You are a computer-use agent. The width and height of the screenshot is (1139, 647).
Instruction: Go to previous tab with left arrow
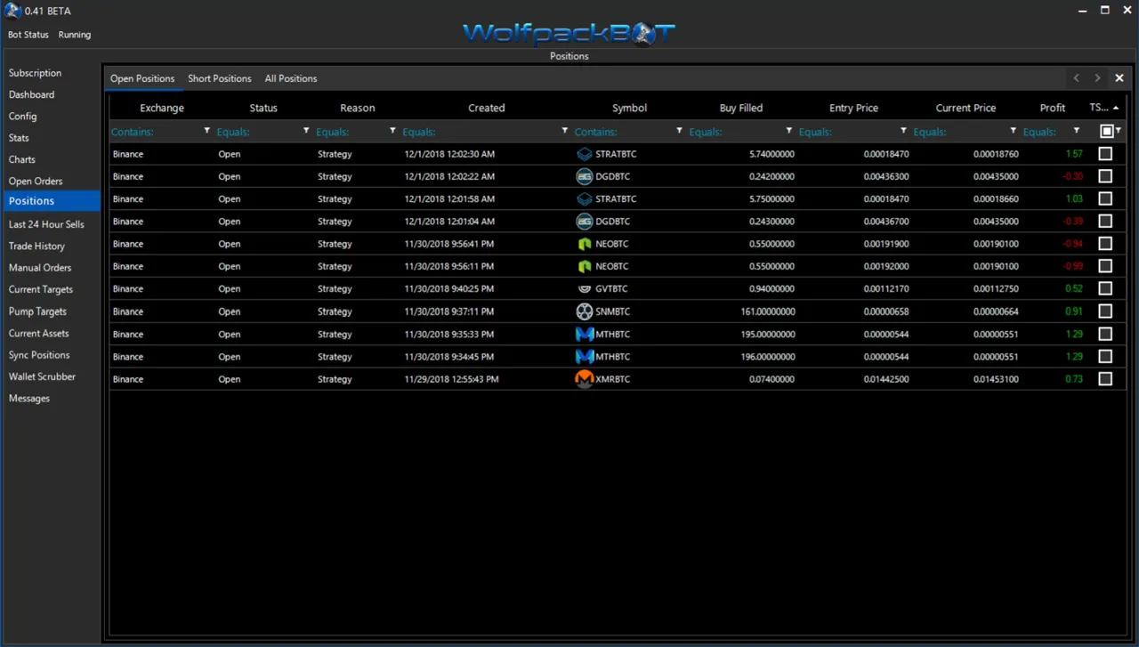click(x=1076, y=78)
